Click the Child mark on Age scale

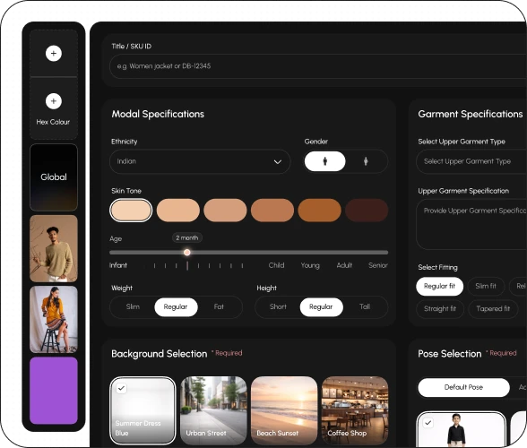(x=276, y=265)
